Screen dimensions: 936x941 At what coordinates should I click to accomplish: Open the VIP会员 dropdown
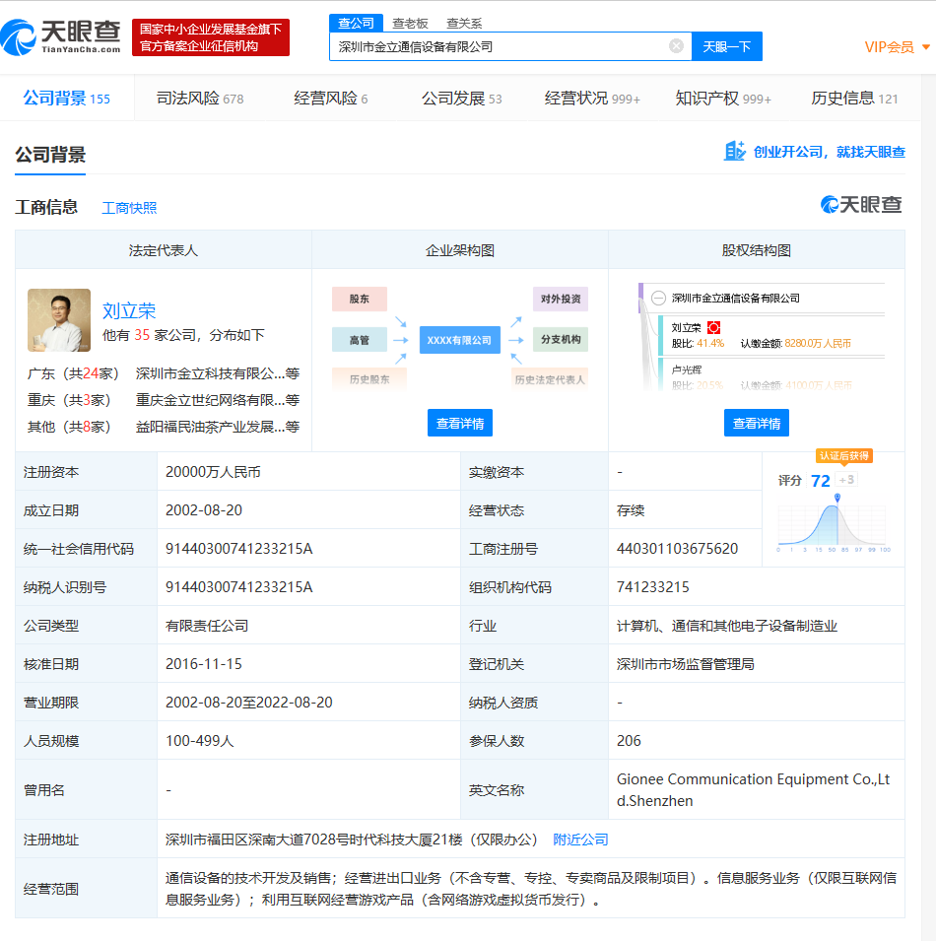pyautogui.click(x=897, y=47)
